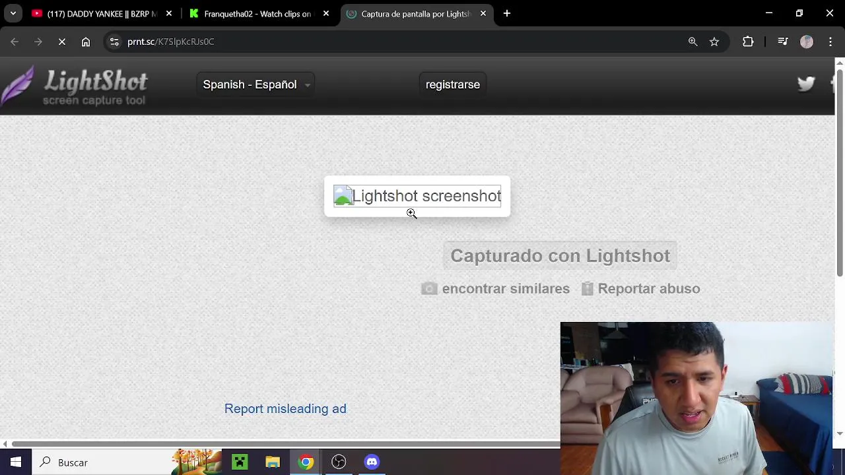The width and height of the screenshot is (845, 475).
Task: Open Google Chrome from the taskbar
Action: pos(306,462)
